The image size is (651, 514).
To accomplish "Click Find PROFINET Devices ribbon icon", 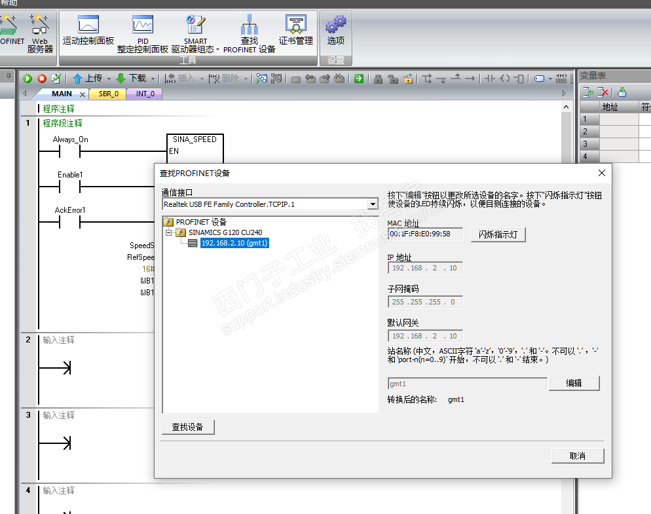I will point(249,34).
